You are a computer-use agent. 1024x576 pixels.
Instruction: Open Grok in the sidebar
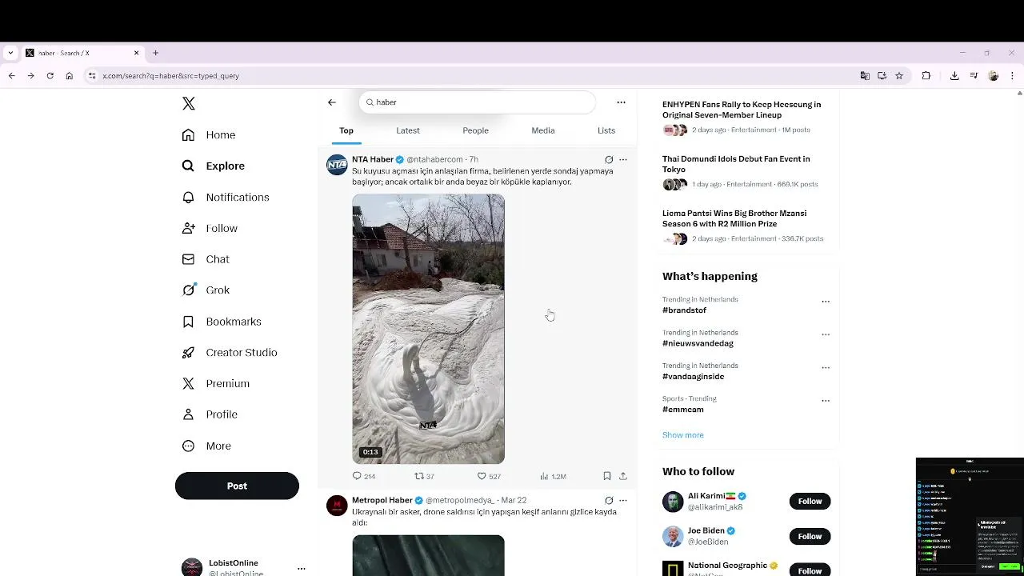tap(206, 290)
